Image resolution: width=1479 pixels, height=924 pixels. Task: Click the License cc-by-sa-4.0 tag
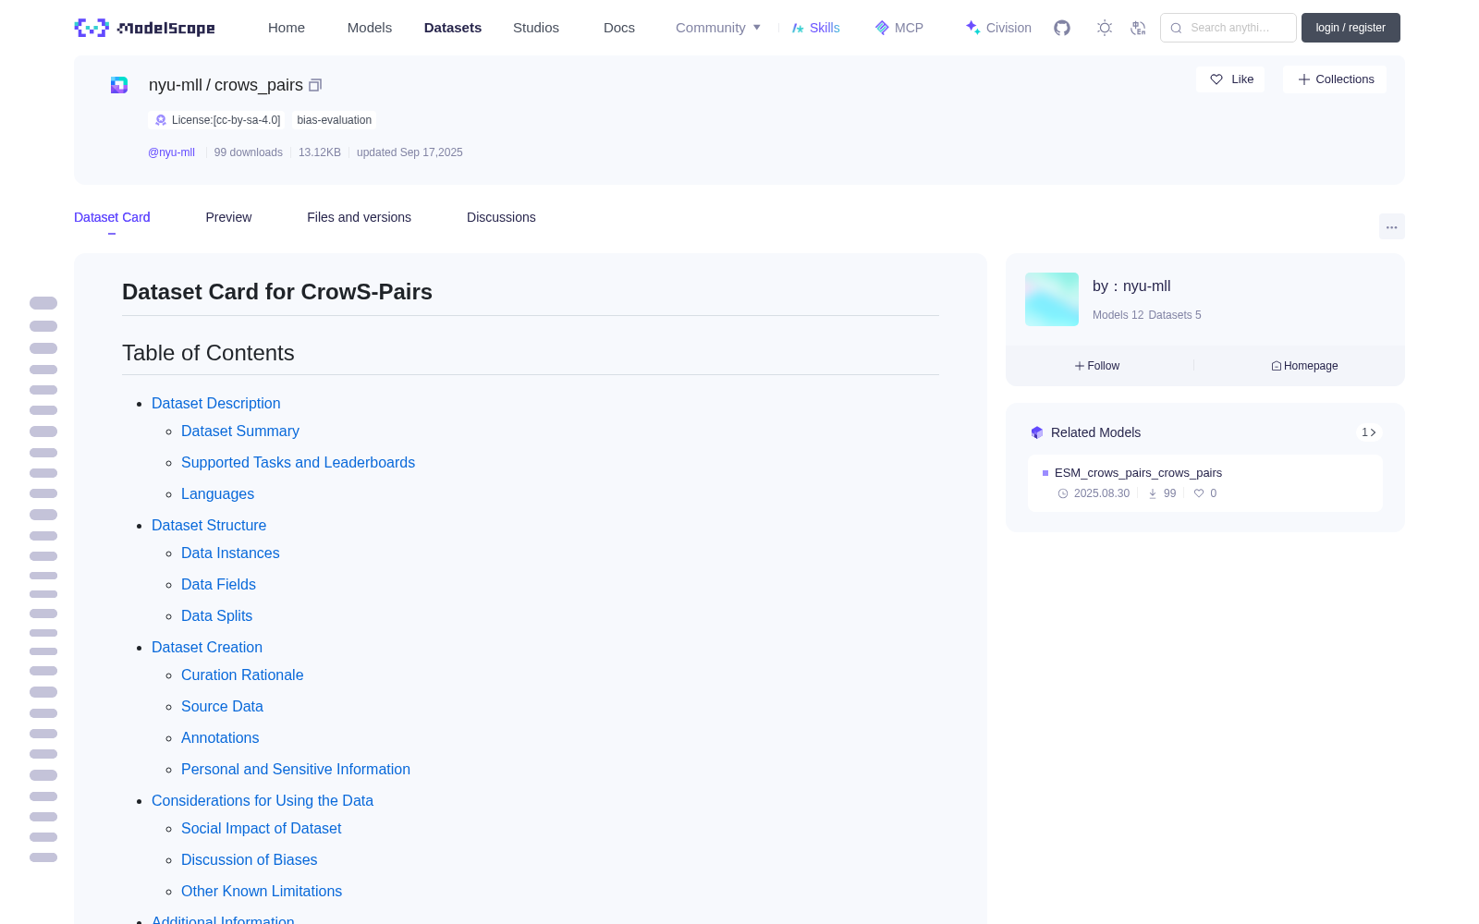pos(217,120)
